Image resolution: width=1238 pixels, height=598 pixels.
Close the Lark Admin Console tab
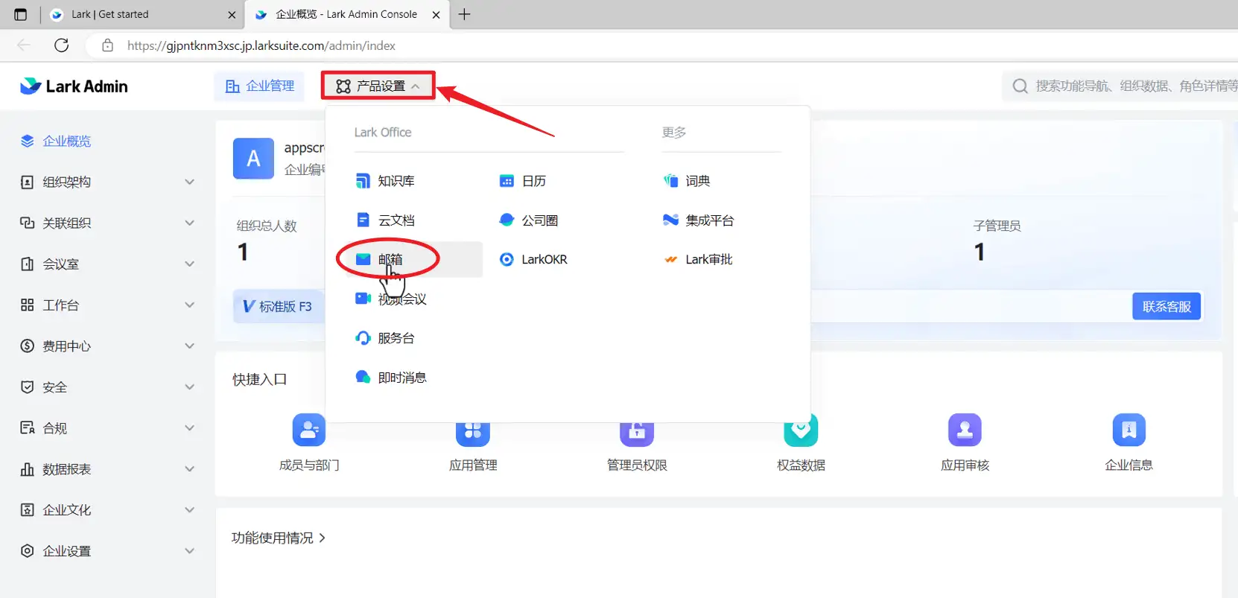pyautogui.click(x=436, y=14)
